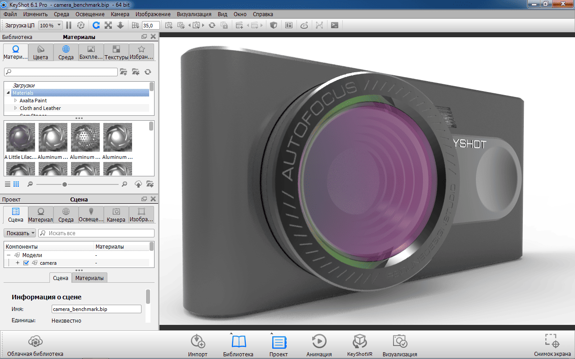
Task: Click the scene name camera_benchmark.bip field
Action: pyautogui.click(x=97, y=309)
